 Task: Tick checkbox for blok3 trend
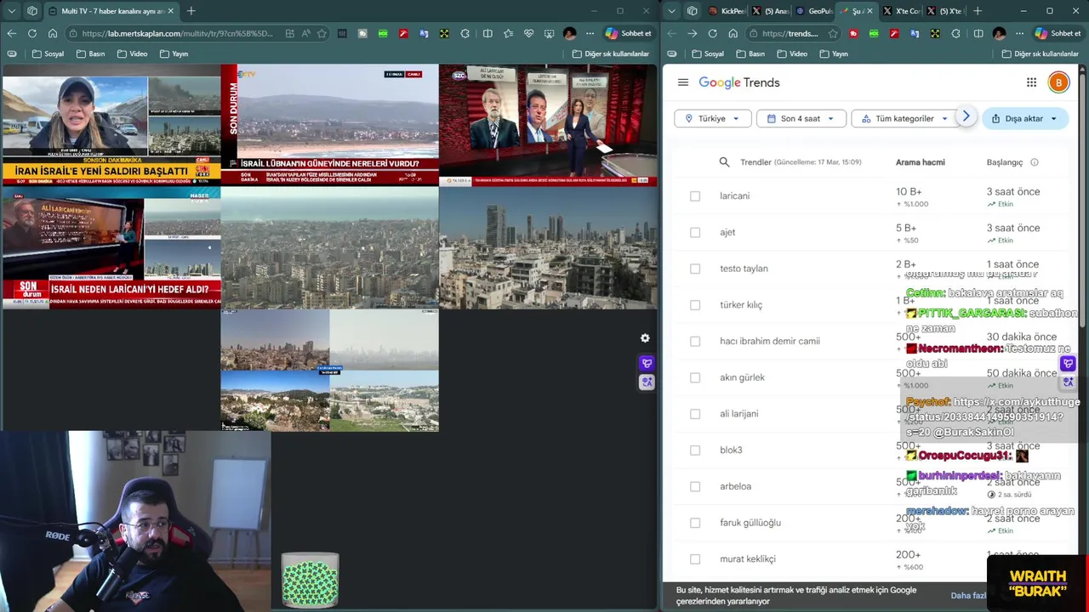point(695,450)
